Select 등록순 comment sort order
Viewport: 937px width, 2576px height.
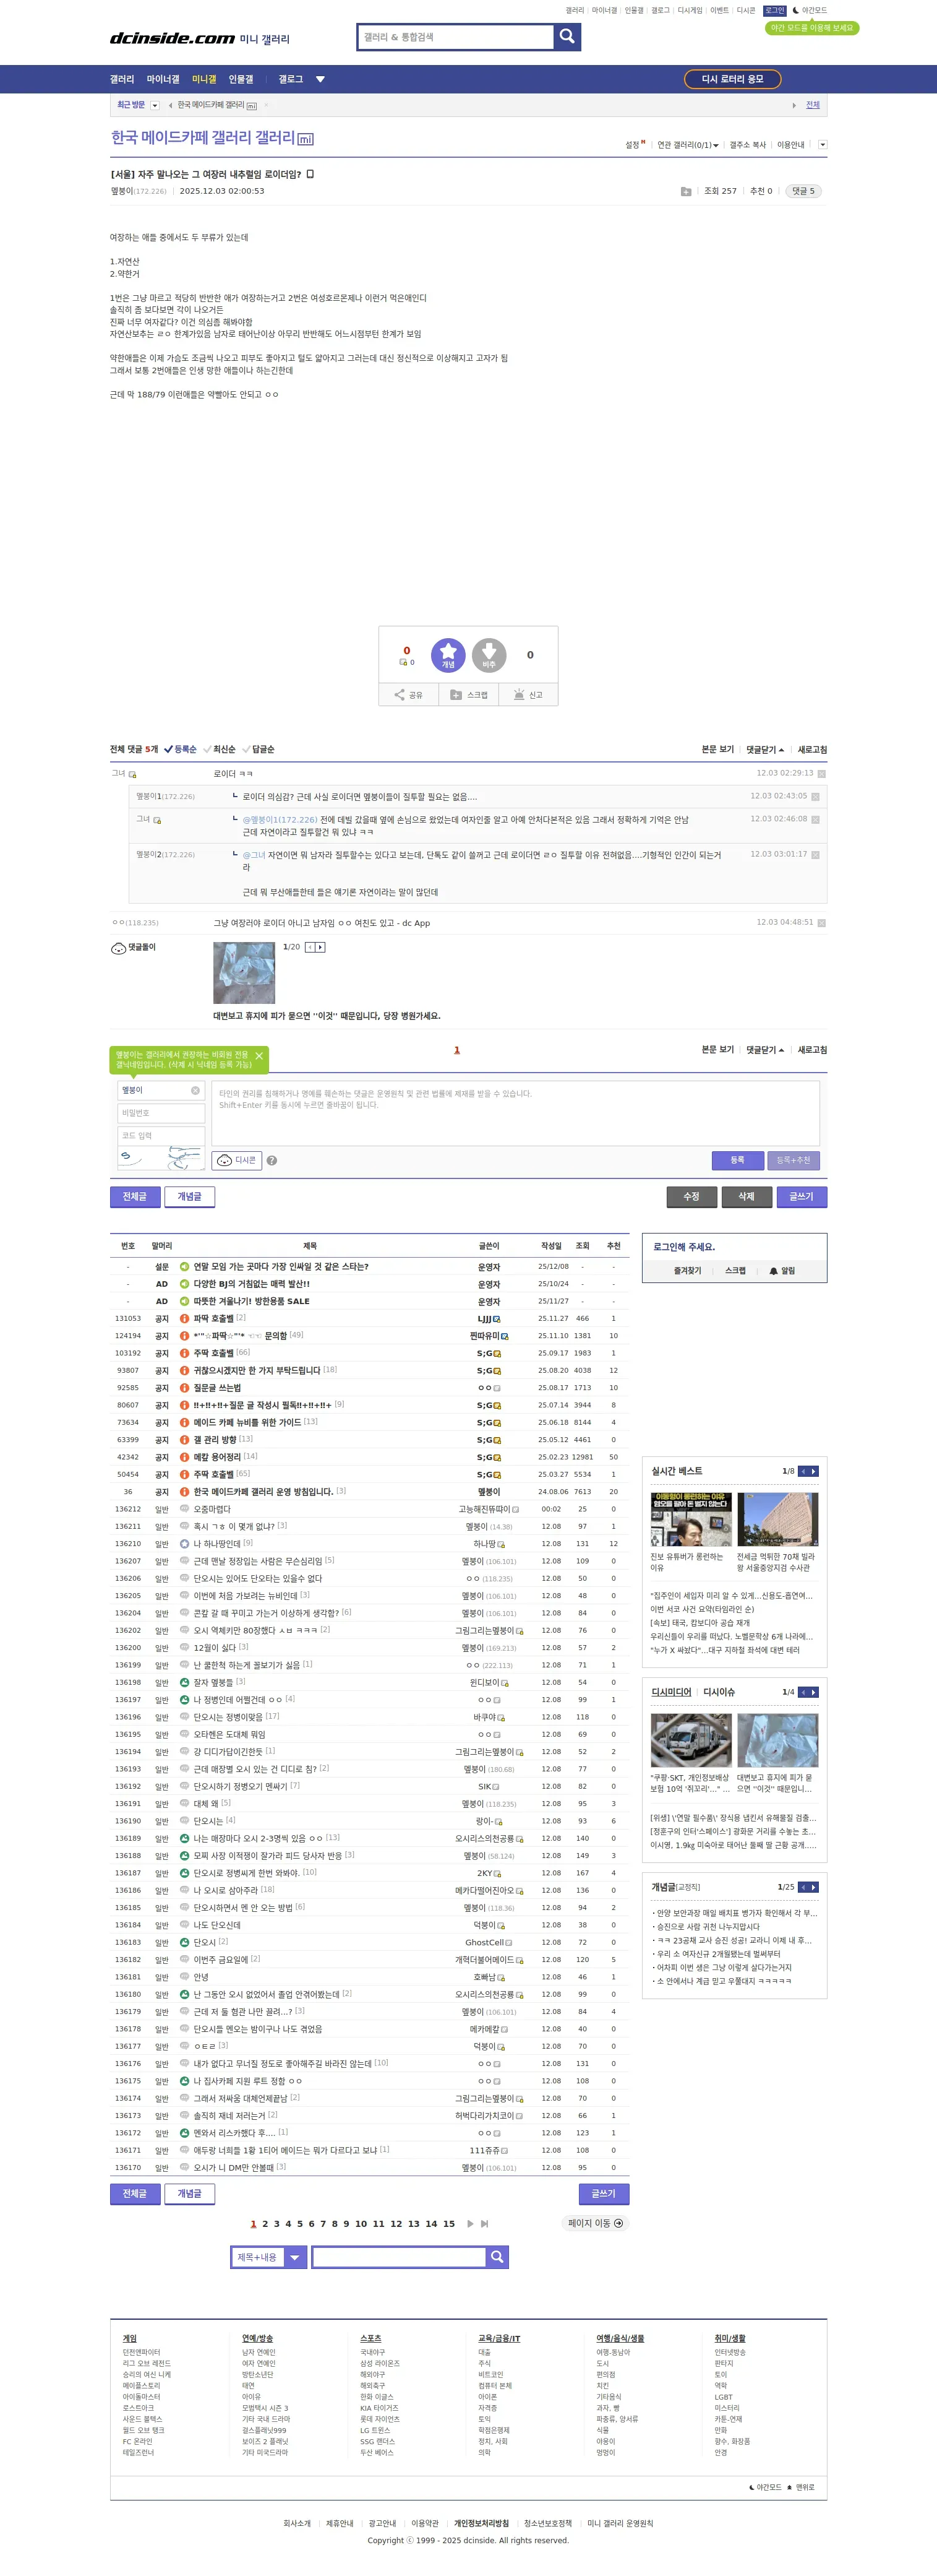pos(180,749)
